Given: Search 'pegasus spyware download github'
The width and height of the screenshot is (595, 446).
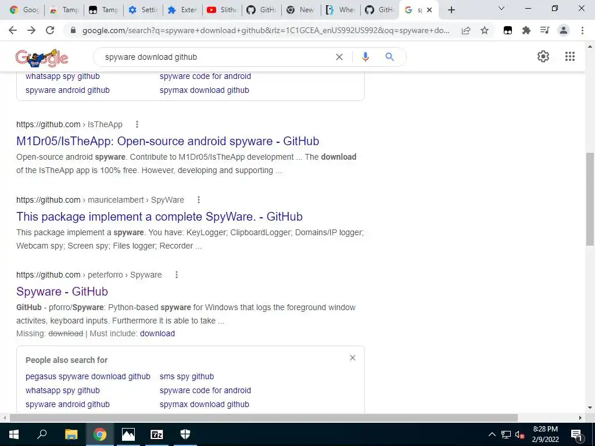Looking at the screenshot, I should click(x=88, y=376).
